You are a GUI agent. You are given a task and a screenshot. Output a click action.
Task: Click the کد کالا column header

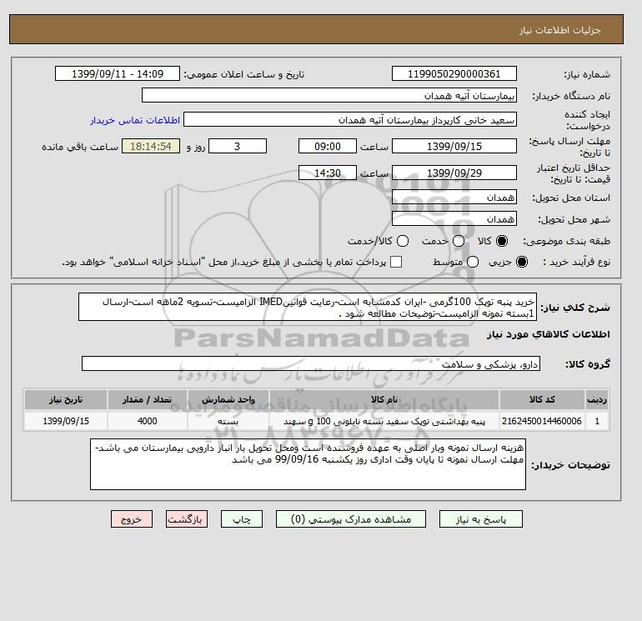coord(542,399)
